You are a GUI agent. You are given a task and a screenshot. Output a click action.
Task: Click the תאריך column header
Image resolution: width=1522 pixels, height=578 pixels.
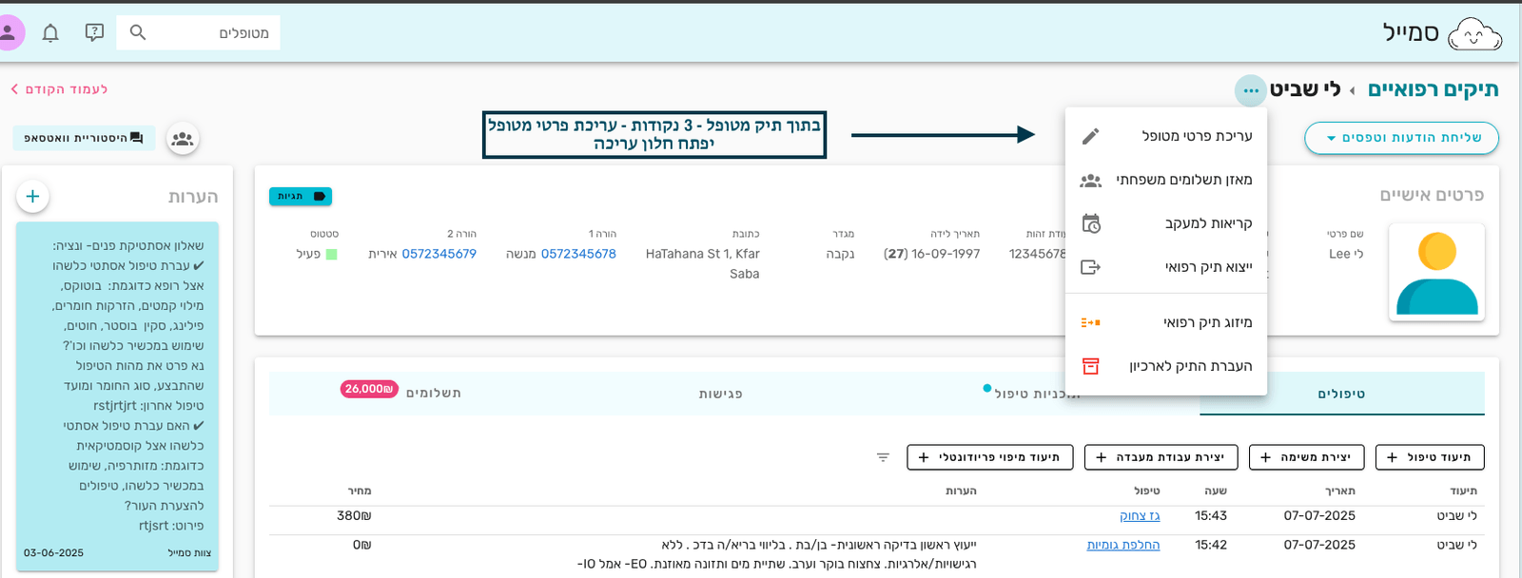1340,491
